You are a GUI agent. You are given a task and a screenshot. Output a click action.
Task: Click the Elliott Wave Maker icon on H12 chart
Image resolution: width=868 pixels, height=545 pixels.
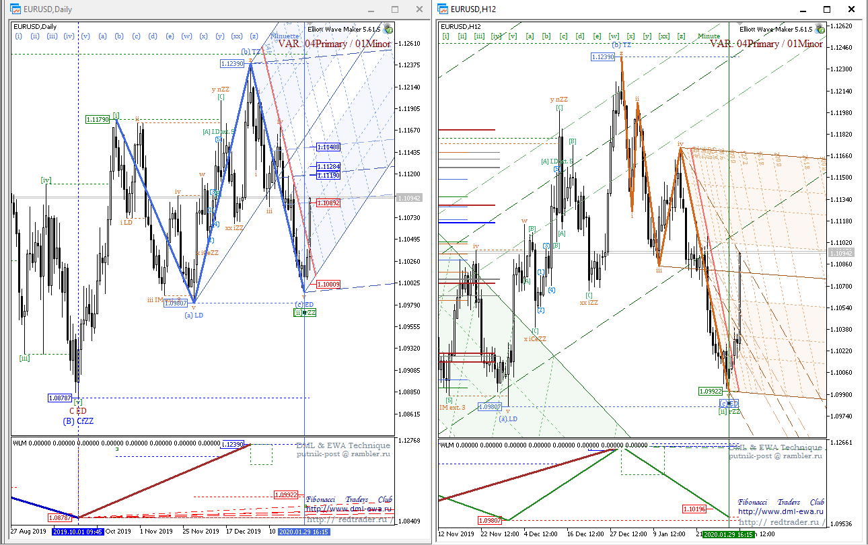[819, 30]
